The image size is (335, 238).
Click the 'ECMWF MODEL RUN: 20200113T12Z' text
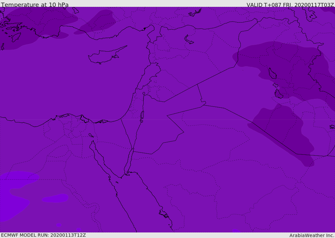coord(44,235)
